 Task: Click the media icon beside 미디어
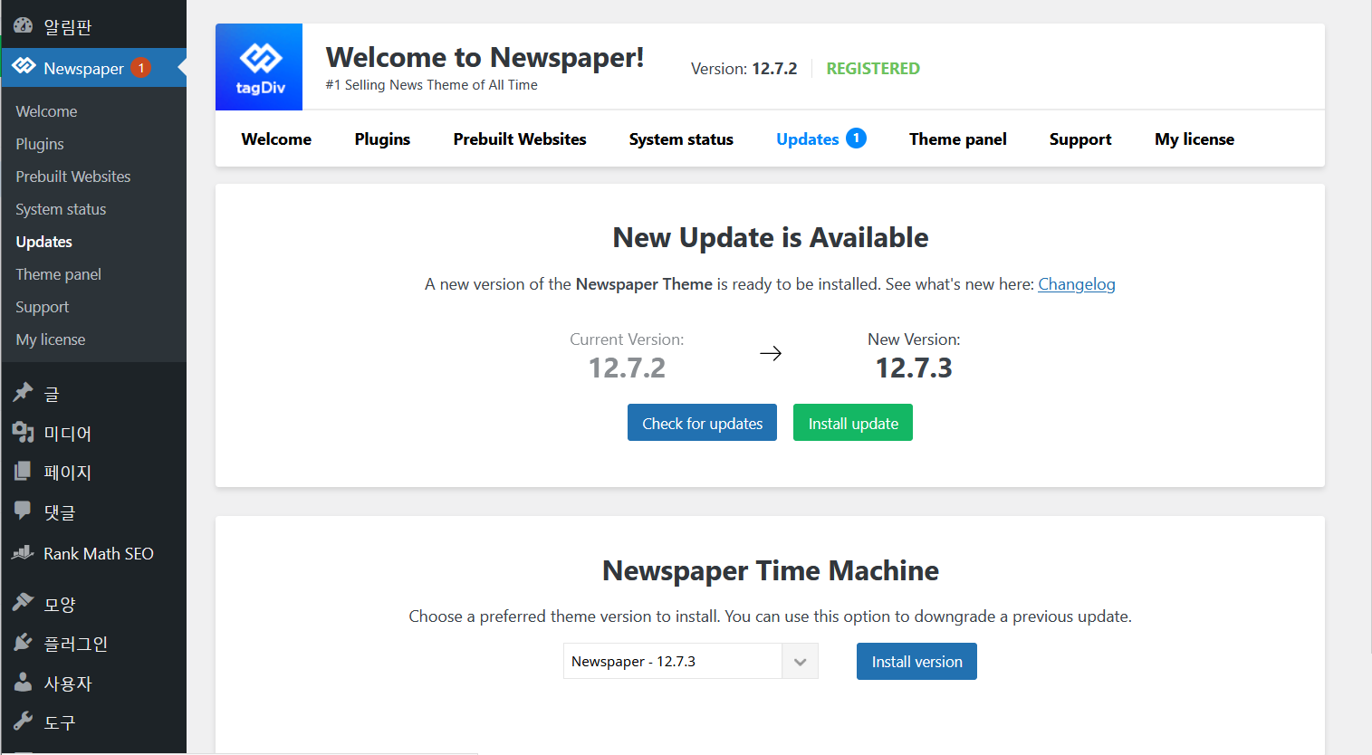tap(24, 432)
